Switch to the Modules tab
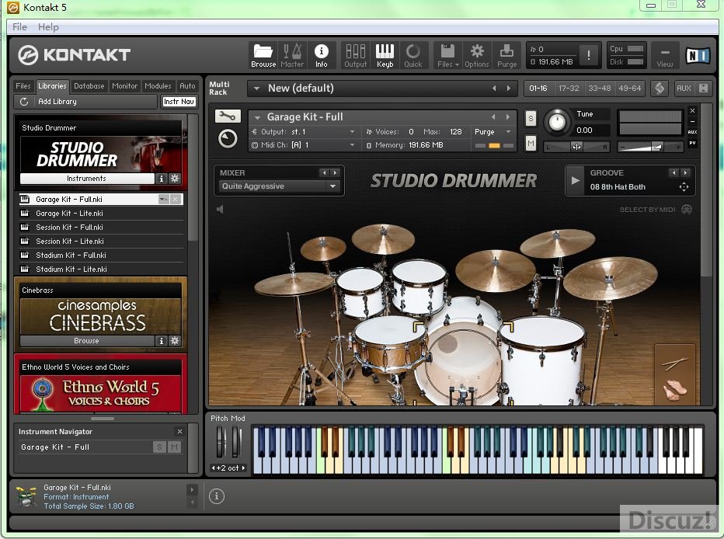 158,86
